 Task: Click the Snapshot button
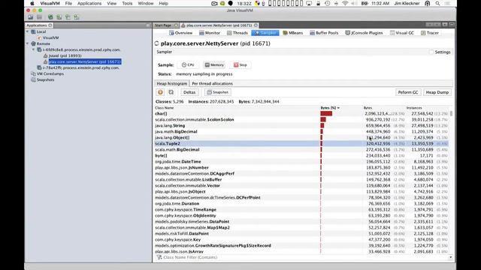pyautogui.click(x=217, y=92)
